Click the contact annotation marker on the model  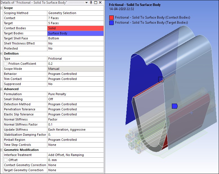pyautogui.click(x=161, y=79)
